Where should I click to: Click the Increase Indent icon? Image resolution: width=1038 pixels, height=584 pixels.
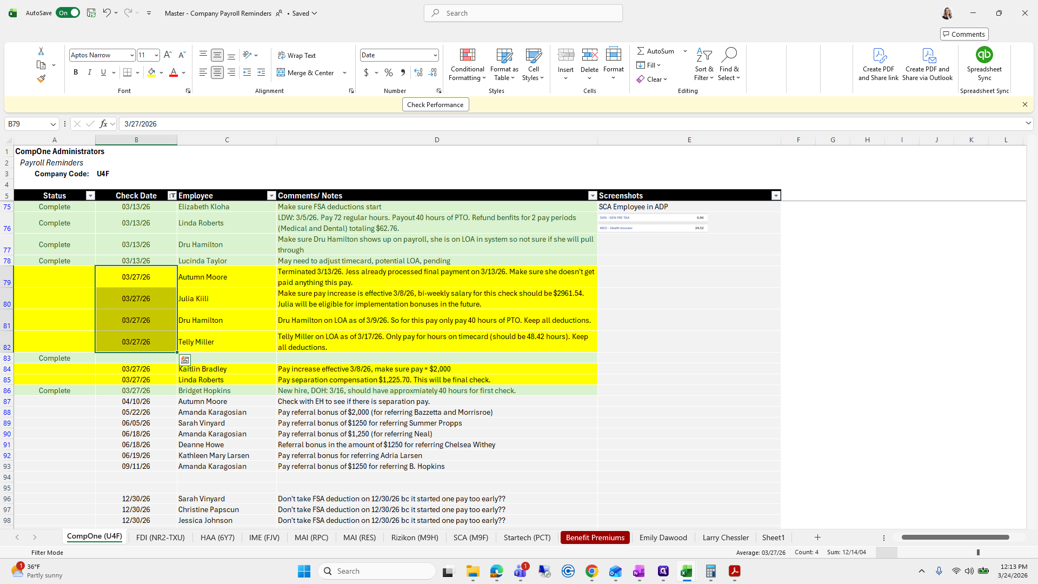(x=261, y=72)
